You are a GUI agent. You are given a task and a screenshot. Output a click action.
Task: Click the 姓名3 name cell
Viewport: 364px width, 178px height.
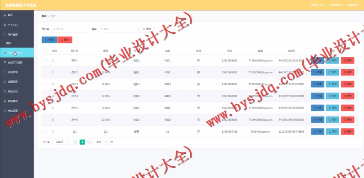point(136,84)
